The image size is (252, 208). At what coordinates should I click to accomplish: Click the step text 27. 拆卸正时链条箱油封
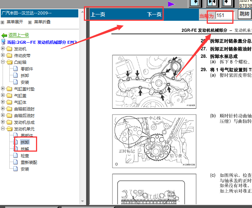pyautogui.click(x=226, y=49)
